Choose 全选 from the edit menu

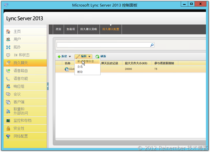pos(80,67)
